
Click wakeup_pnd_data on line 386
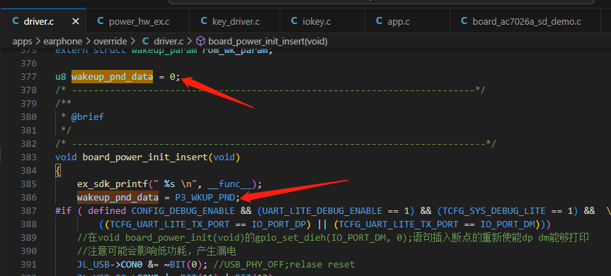coord(118,198)
